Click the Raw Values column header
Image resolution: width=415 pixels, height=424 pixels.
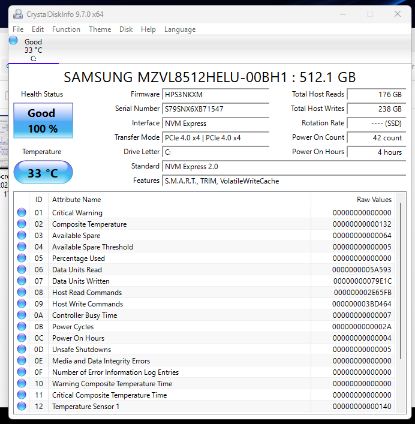353,200
